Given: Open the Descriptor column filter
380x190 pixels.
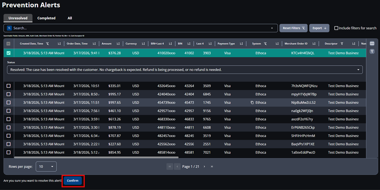Looking at the screenshot, I should click(342, 44).
